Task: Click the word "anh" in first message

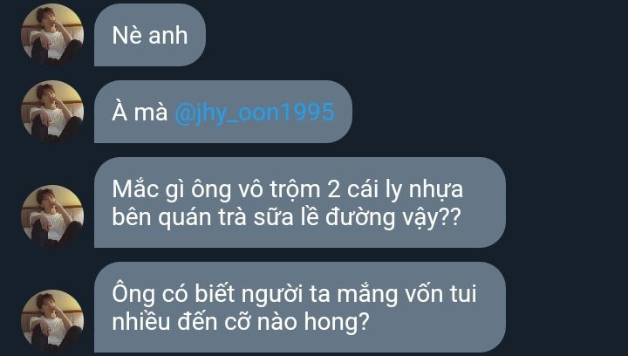Action: [x=167, y=35]
